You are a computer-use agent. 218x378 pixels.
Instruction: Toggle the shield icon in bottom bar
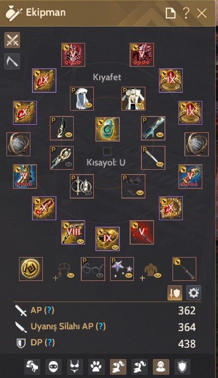(x=182, y=367)
